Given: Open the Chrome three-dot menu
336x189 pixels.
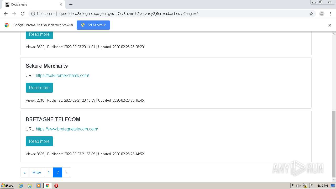Looking at the screenshot, I should tap(330, 14).
